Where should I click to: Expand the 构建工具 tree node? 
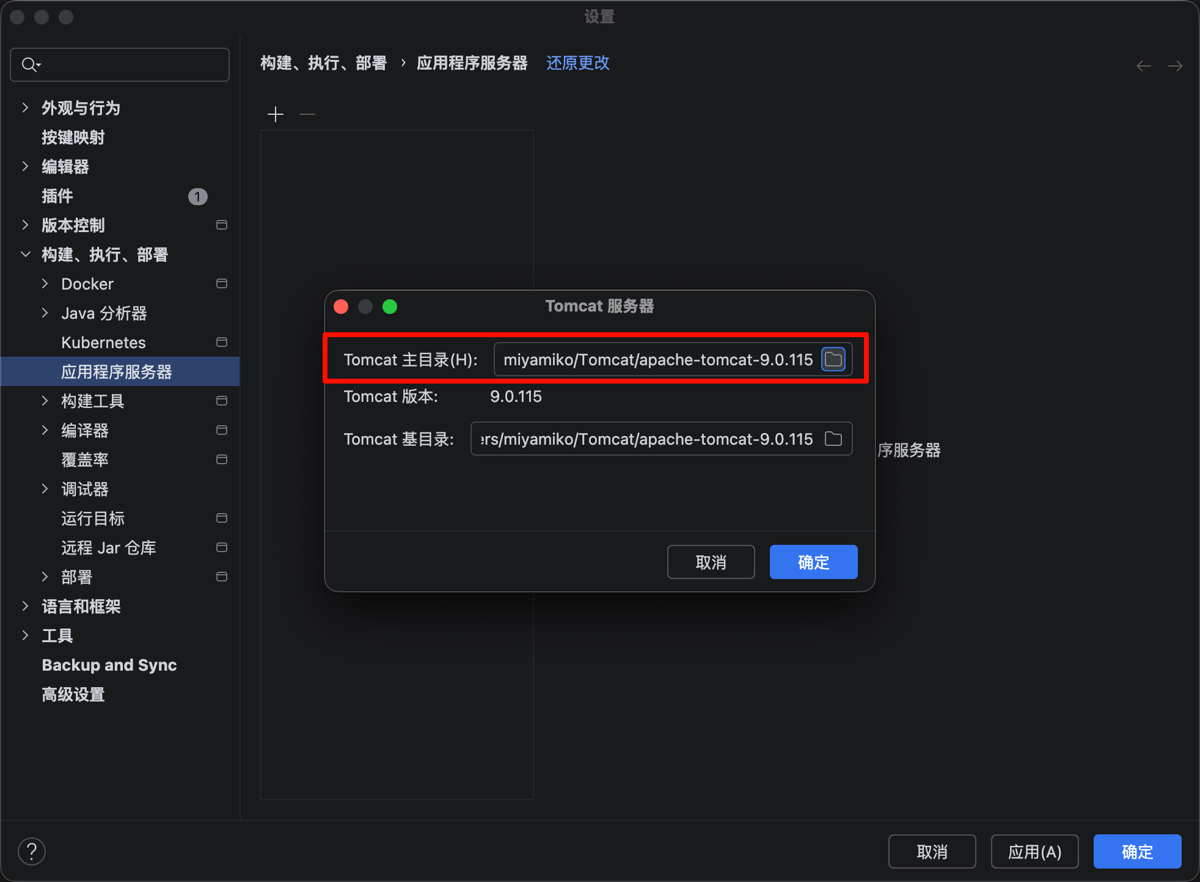click(45, 401)
